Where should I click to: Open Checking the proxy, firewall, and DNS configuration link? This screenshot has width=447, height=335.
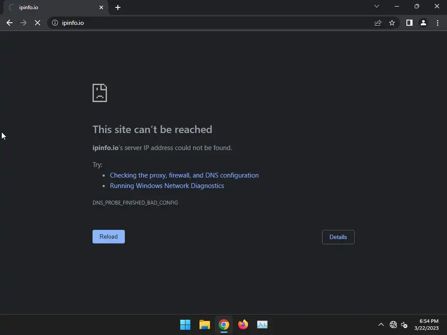184,175
